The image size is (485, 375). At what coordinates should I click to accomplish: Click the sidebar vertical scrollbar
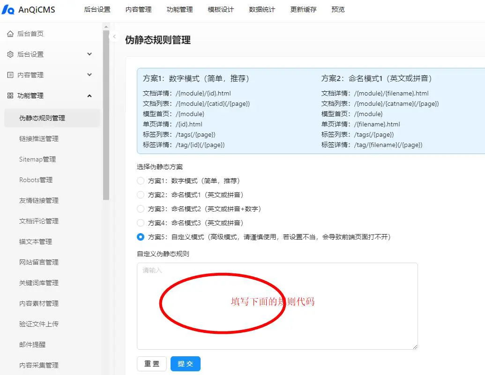[106, 117]
